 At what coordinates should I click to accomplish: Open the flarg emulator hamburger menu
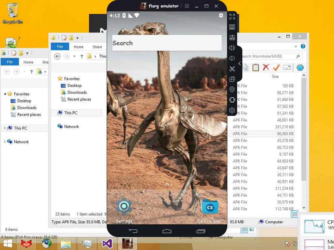tap(187, 6)
